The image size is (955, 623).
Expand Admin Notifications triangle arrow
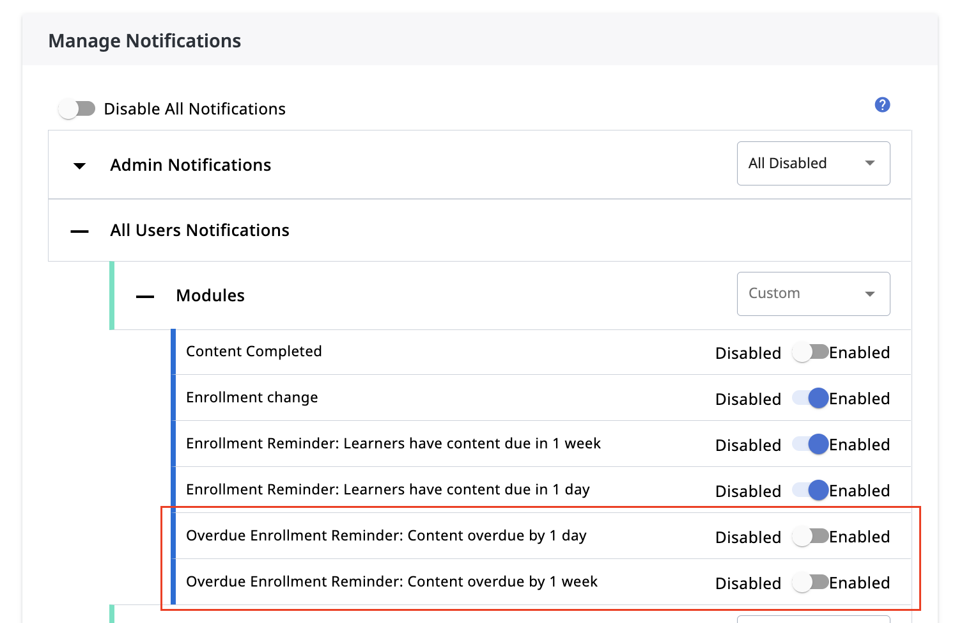pyautogui.click(x=80, y=166)
